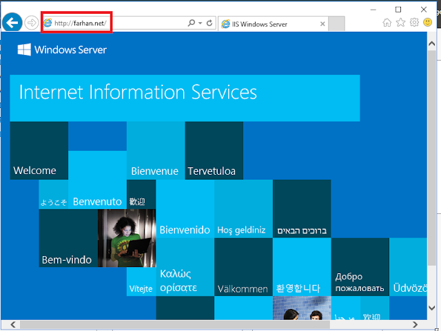Click the ようこそ tile
Screen dimensions: 441x331
[x=54, y=195]
